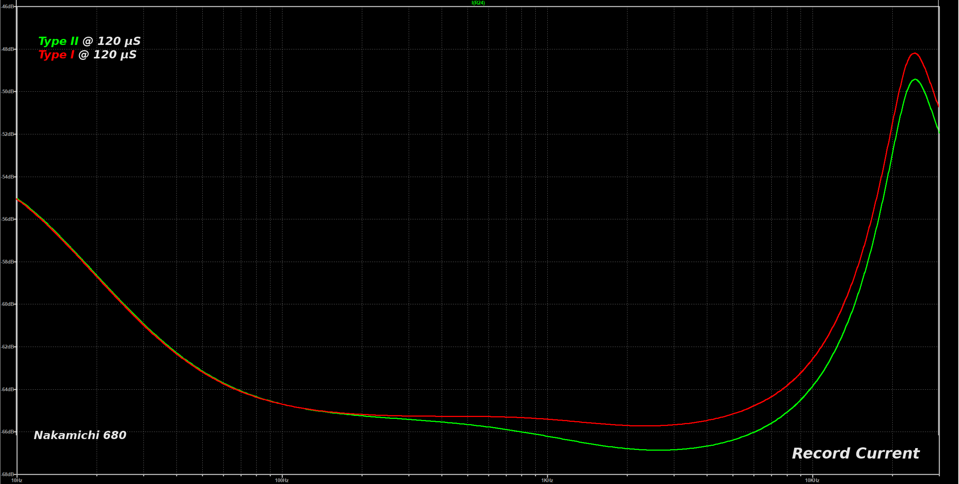Click the -48dB vertical axis label
The height and width of the screenshot is (484, 959).
pos(7,49)
